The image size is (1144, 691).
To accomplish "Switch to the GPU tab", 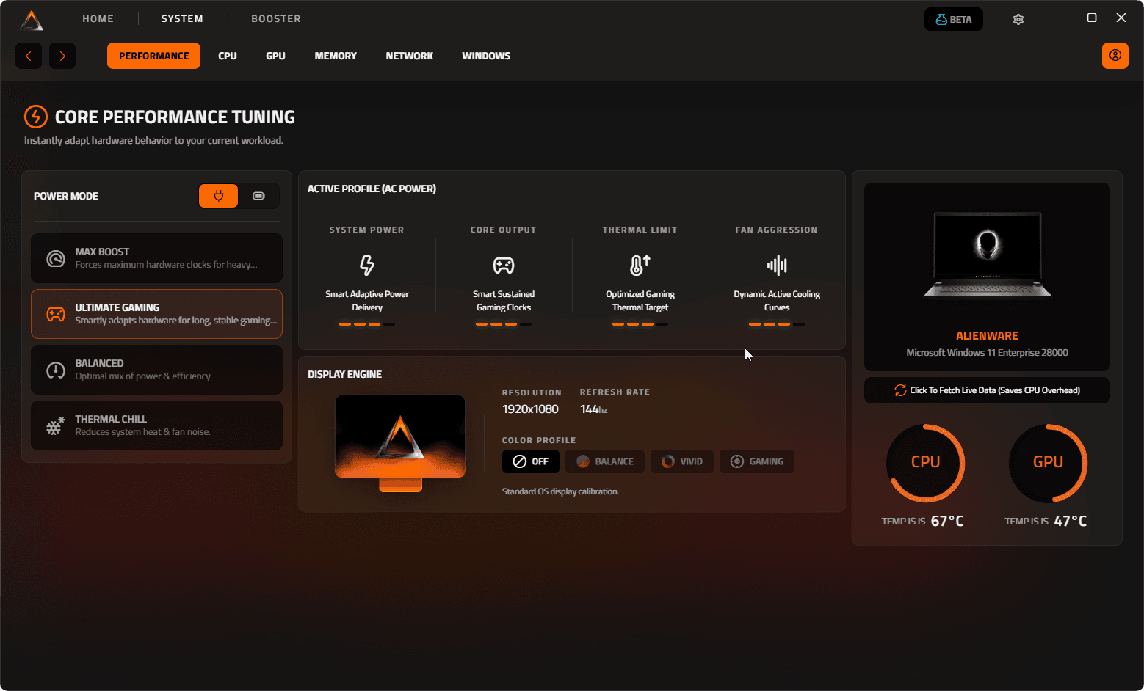I will [275, 56].
